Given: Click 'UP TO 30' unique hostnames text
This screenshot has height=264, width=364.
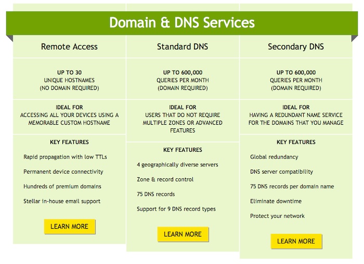Looking at the screenshot, I should click(x=69, y=72).
